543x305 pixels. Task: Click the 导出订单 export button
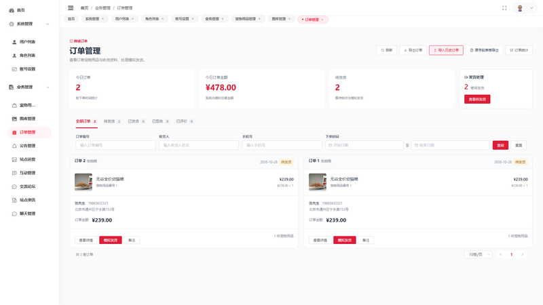point(413,50)
